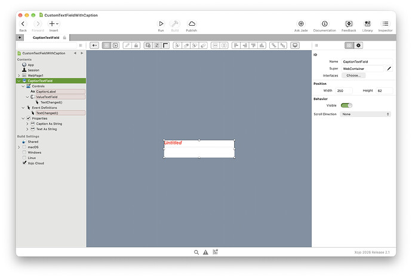Click the Run toolbar icon
The image size is (412, 277).
click(x=161, y=24)
